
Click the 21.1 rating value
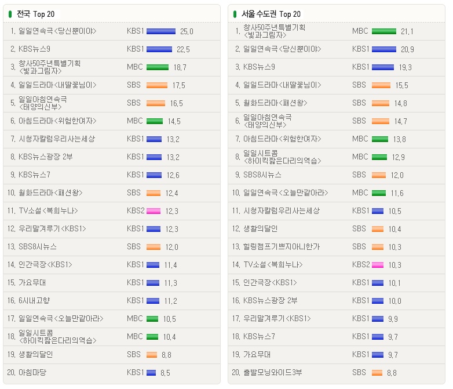407,31
